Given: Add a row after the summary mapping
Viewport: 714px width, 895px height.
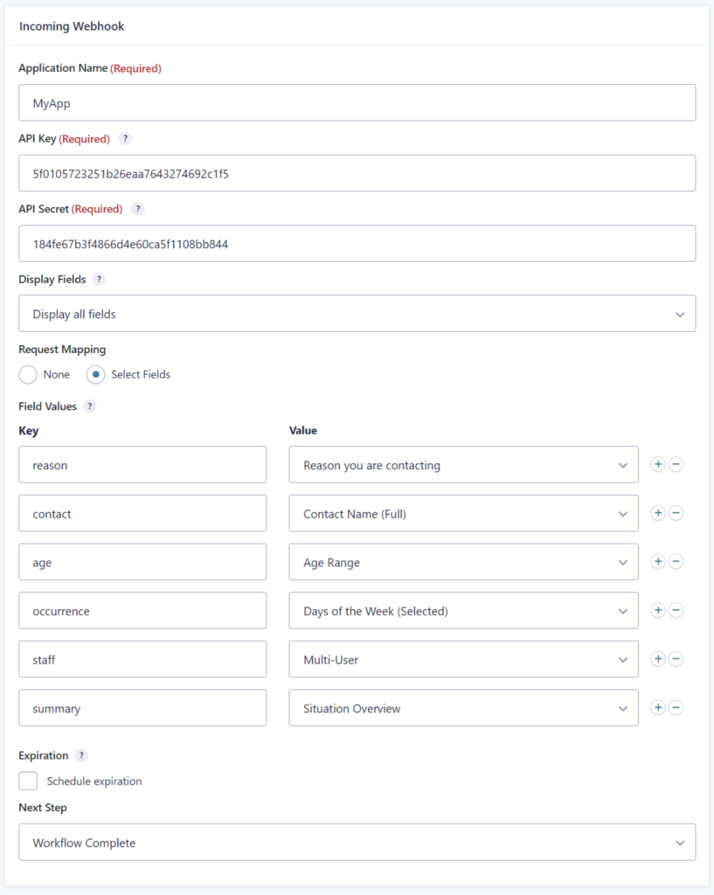Looking at the screenshot, I should click(658, 708).
